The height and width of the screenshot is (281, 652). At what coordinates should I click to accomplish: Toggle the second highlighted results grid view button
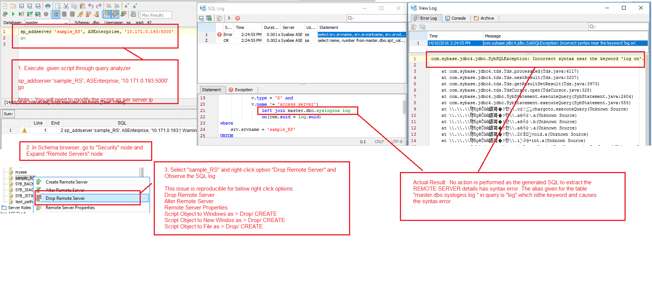[x=115, y=14]
